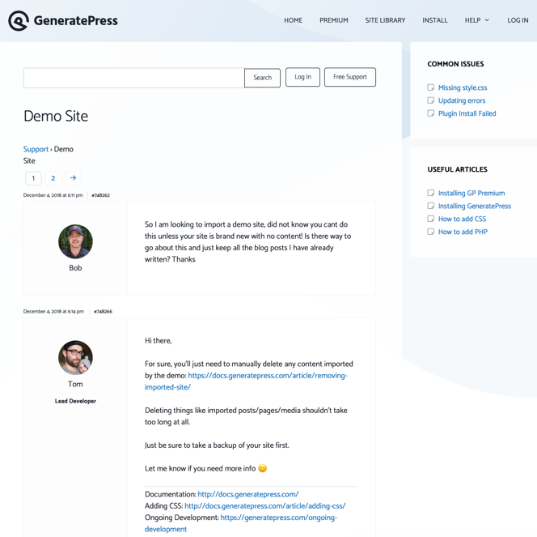Focus the forum search input field
Image resolution: width=537 pixels, height=537 pixels.
134,78
